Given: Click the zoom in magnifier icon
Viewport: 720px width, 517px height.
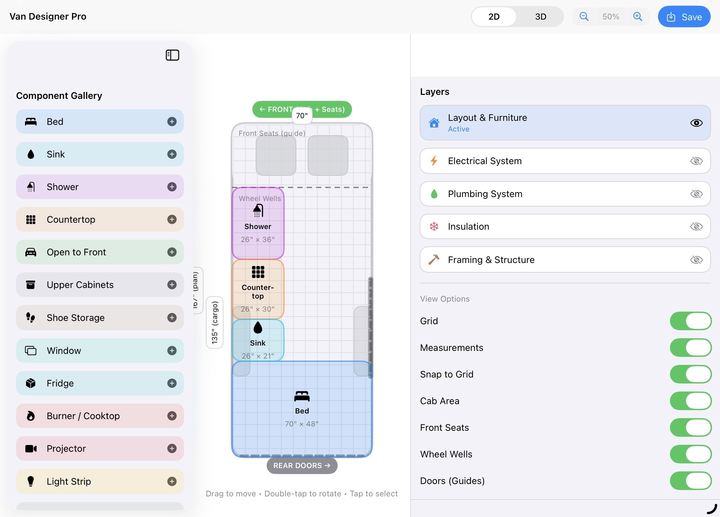Looking at the screenshot, I should [x=637, y=17].
